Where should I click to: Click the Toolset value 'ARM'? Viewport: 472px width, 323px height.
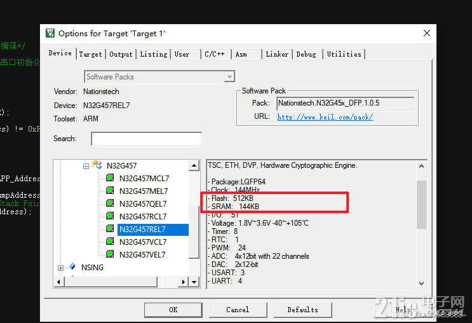pos(91,119)
